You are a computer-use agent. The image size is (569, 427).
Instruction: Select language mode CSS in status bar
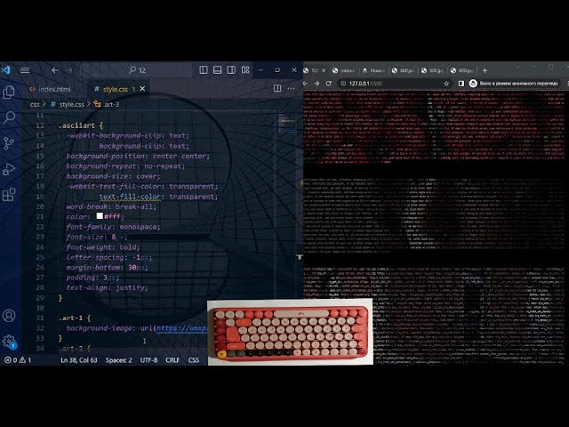pyautogui.click(x=194, y=360)
